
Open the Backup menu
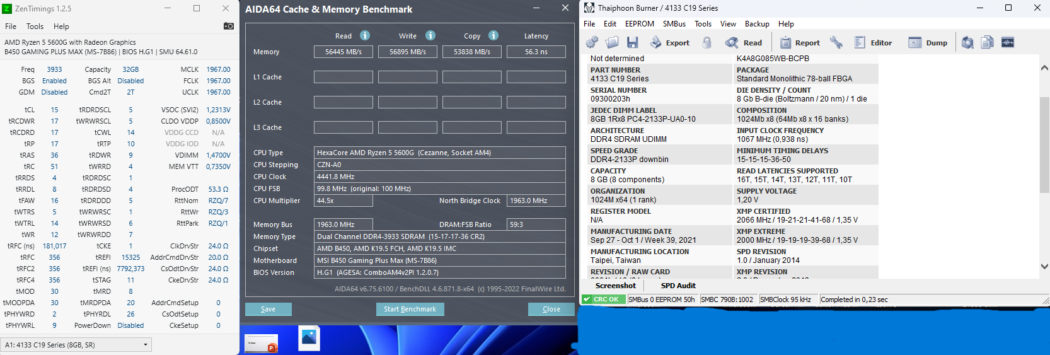click(x=757, y=24)
